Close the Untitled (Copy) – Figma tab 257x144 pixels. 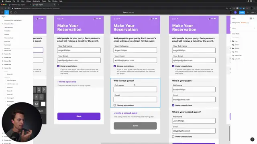(30, 5)
